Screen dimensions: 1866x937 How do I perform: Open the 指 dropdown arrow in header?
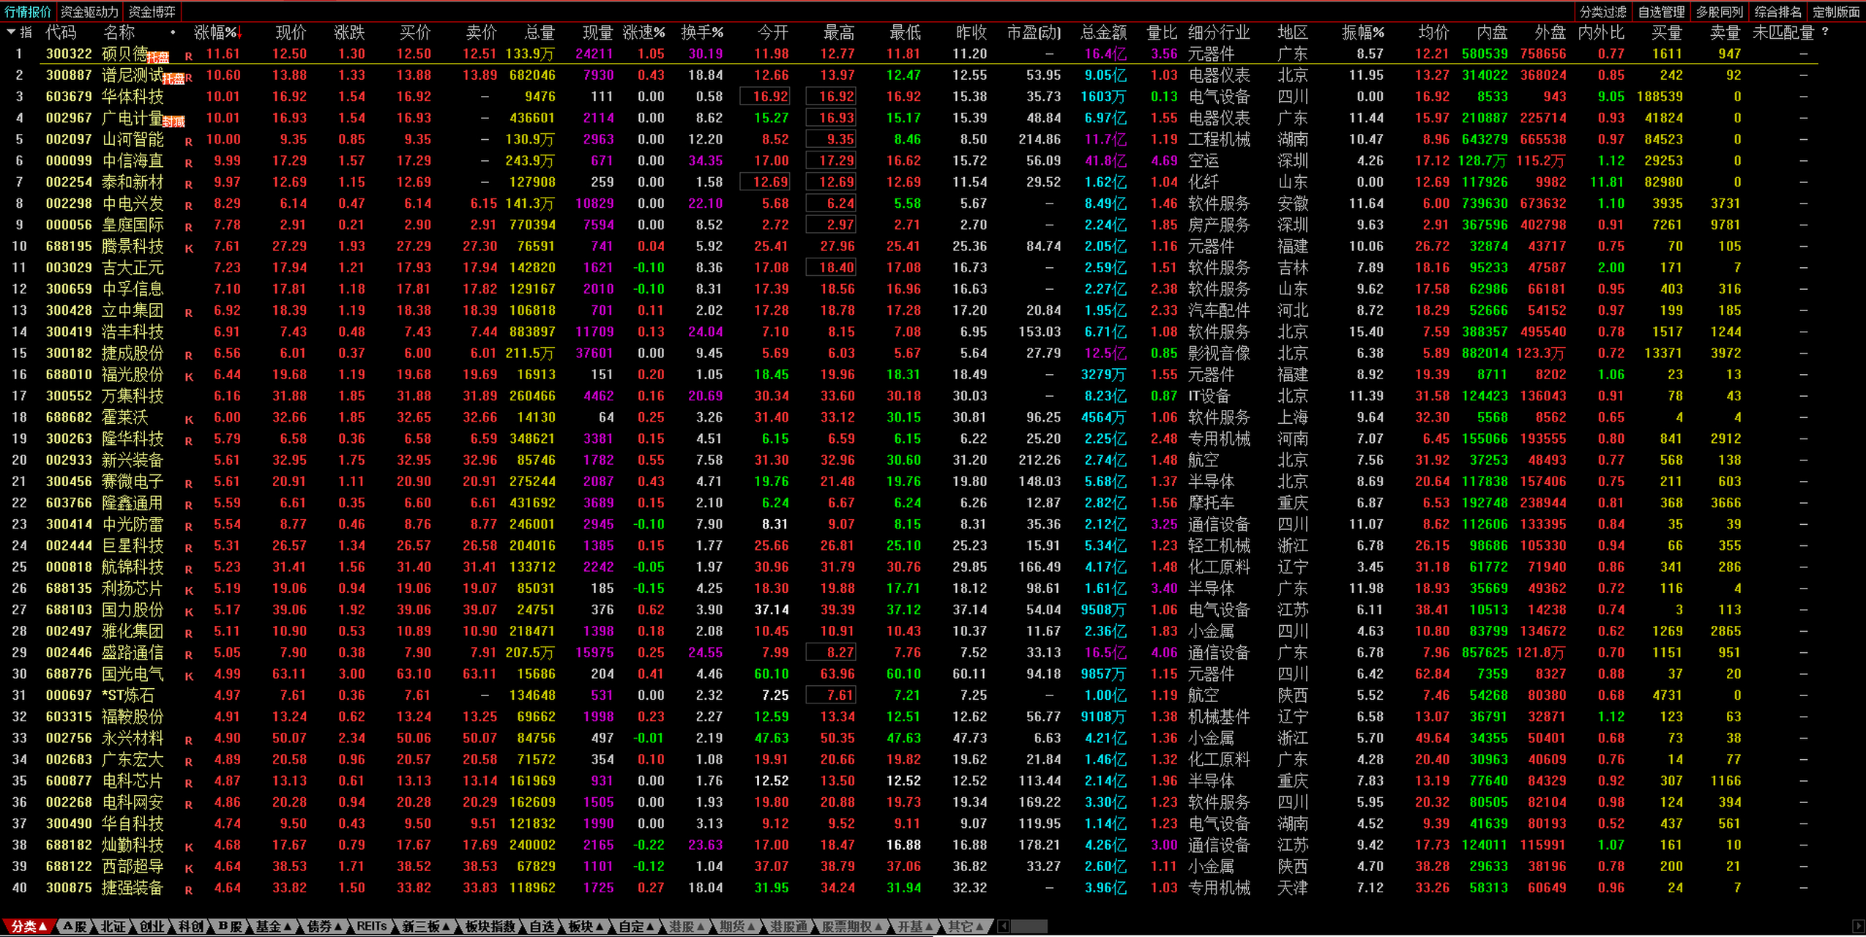11,32
